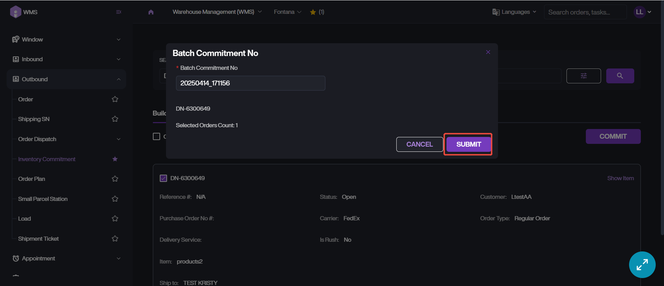This screenshot has width=664, height=286.
Task: Click the Batch Commitment No input field
Action: coord(250,83)
